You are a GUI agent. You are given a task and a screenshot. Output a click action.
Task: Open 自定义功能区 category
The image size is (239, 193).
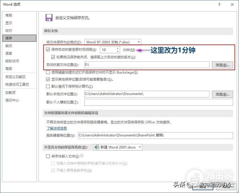pyautogui.click(x=19, y=77)
